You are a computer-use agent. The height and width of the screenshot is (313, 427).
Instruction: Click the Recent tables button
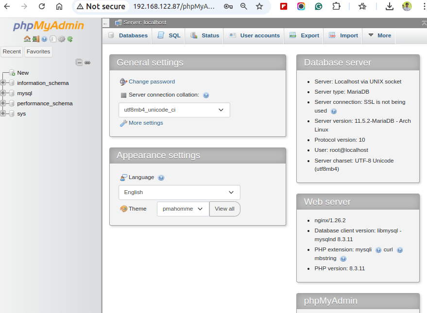click(12, 51)
